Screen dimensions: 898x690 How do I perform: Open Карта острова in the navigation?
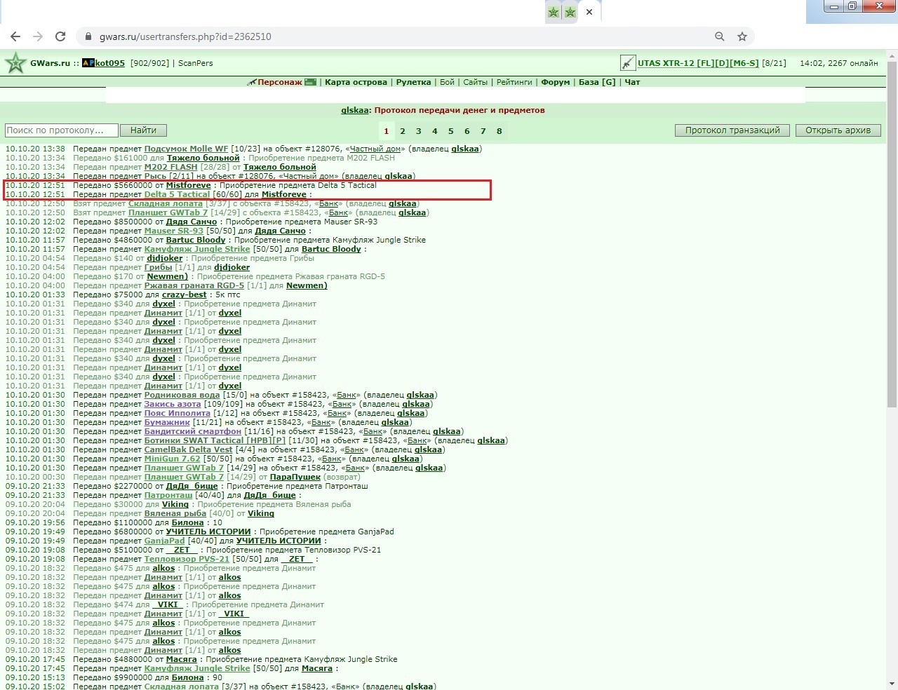click(356, 82)
